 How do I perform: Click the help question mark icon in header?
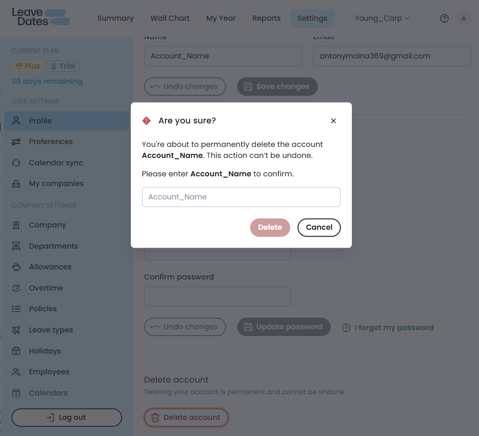[x=444, y=18]
